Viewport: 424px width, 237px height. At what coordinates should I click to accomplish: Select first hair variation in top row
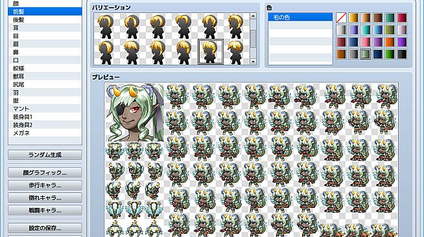pos(106,26)
